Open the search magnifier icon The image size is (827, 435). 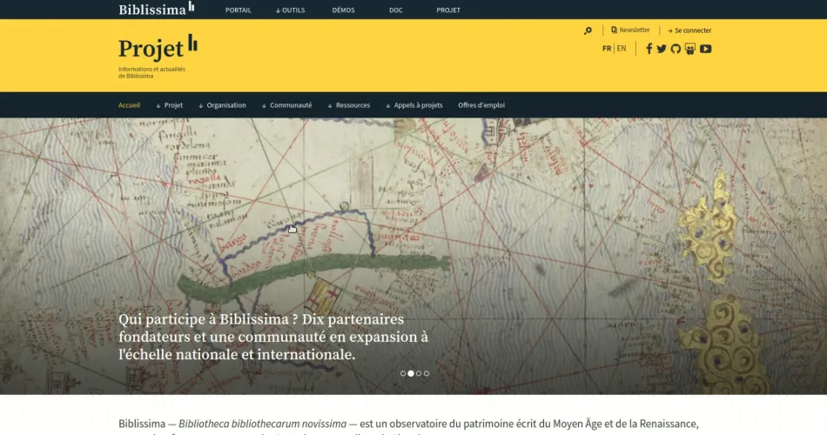pyautogui.click(x=588, y=30)
